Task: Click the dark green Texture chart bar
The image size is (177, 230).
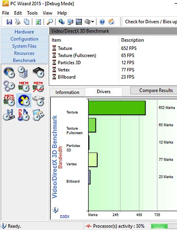Action: 117,108
